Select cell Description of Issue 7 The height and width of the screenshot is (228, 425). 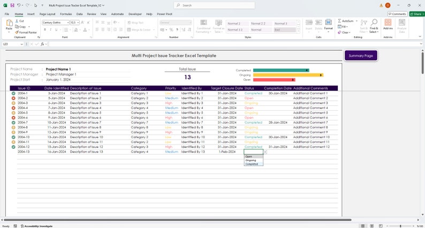click(x=86, y=123)
